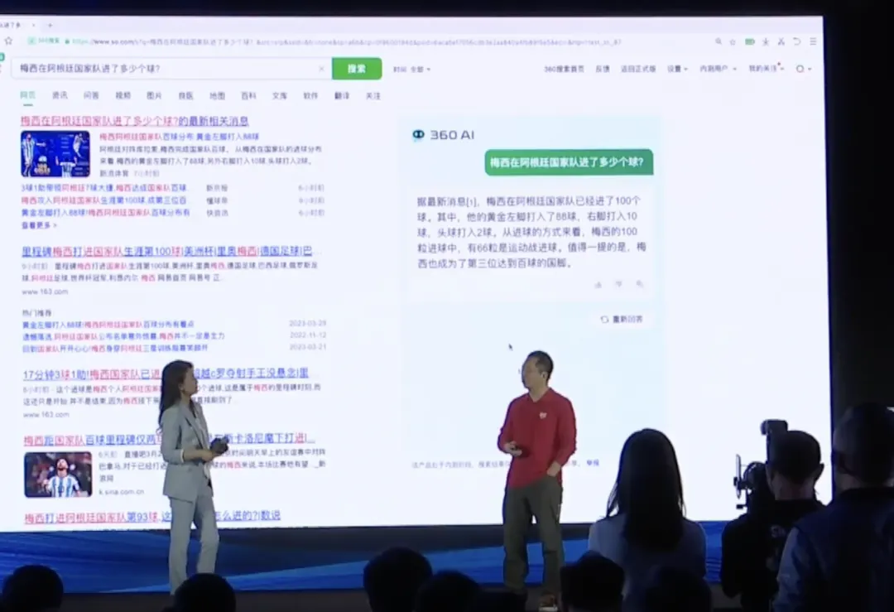This screenshot has height=612, width=894.
Task: Click the green 搜索 search button
Action: pos(357,69)
